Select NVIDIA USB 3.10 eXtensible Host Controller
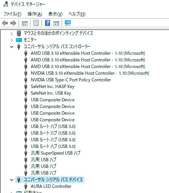 (90, 73)
